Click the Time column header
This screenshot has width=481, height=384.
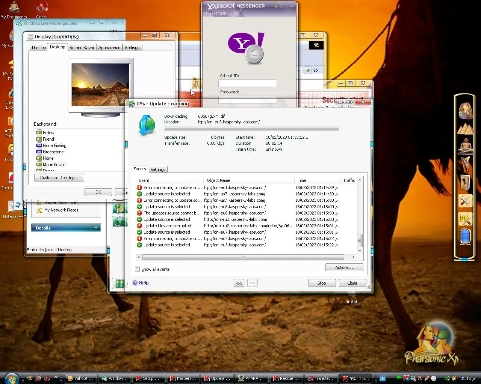(317, 180)
